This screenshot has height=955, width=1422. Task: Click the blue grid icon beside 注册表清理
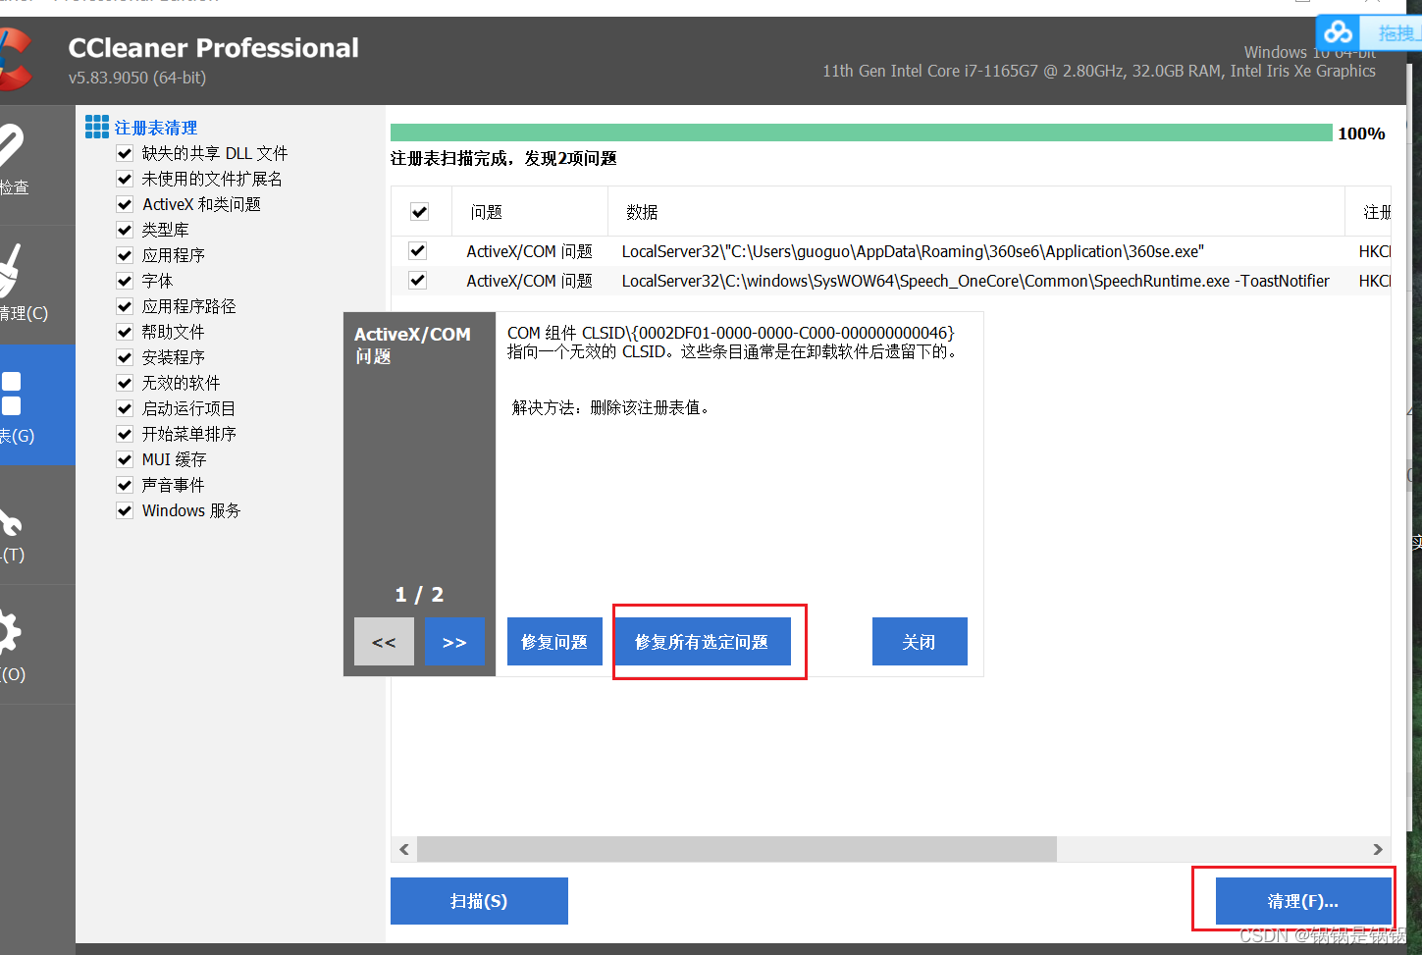(97, 127)
